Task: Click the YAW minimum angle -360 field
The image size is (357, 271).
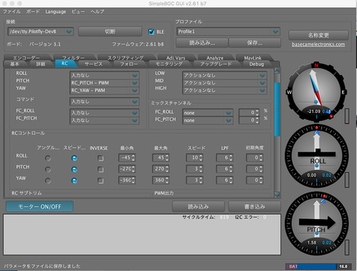Action: [127, 180]
